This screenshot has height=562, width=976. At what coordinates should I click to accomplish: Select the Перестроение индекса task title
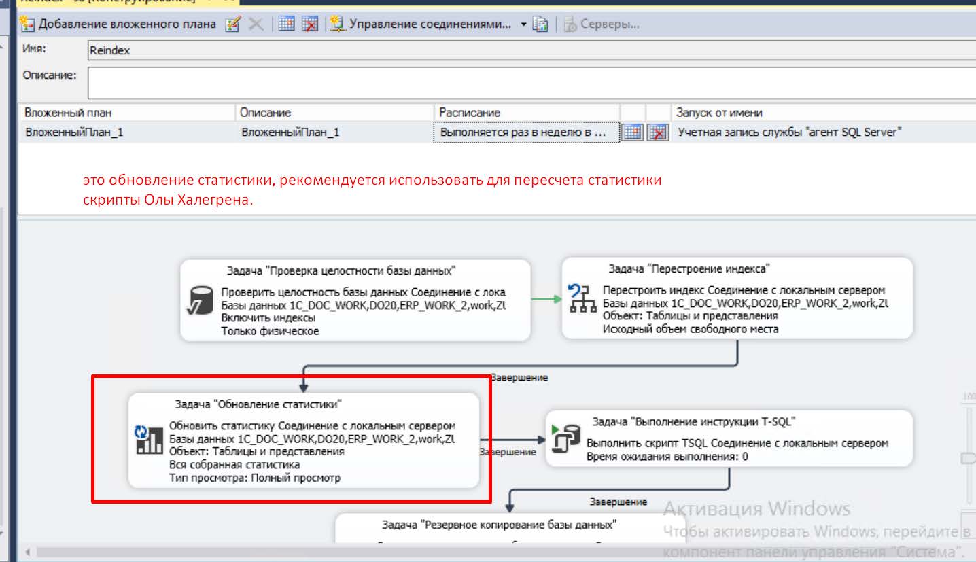point(689,269)
